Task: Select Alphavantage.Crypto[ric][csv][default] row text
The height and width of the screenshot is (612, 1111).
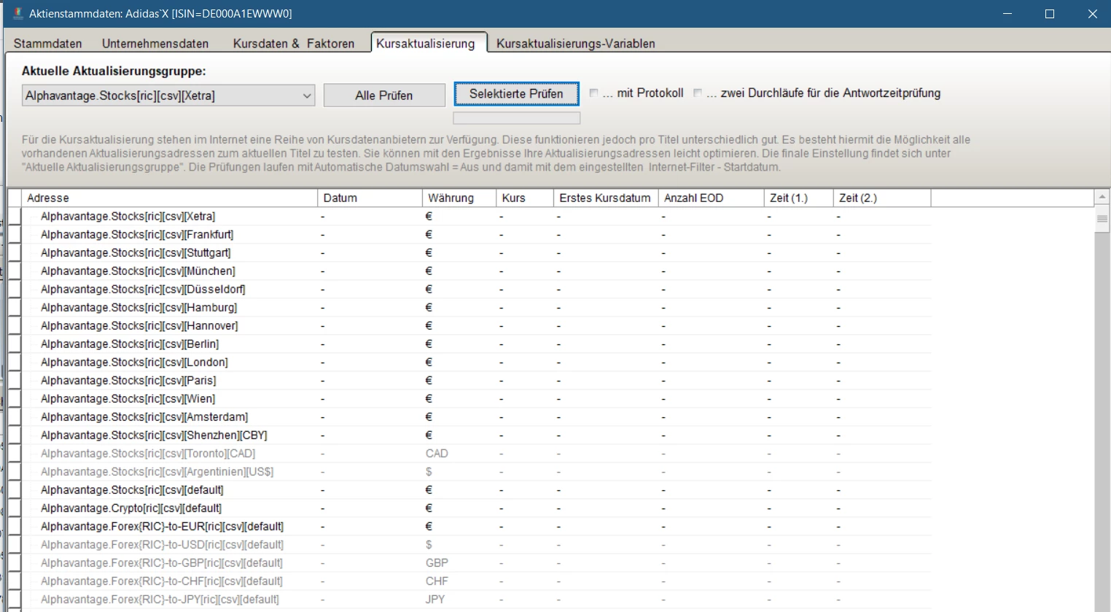Action: (x=131, y=508)
